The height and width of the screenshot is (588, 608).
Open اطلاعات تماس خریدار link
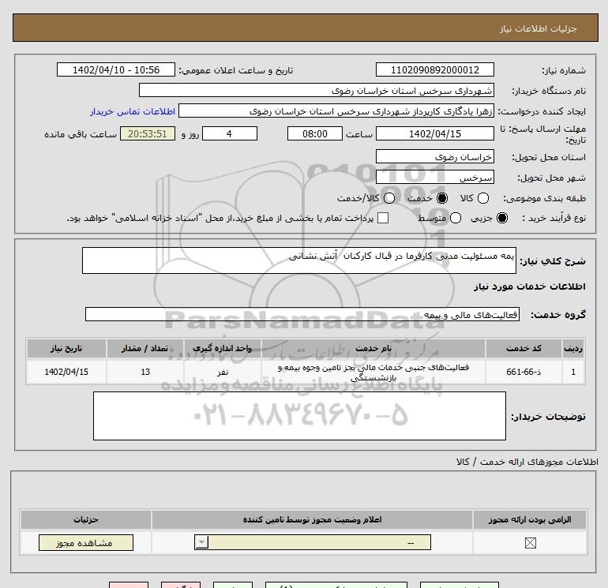tap(133, 111)
